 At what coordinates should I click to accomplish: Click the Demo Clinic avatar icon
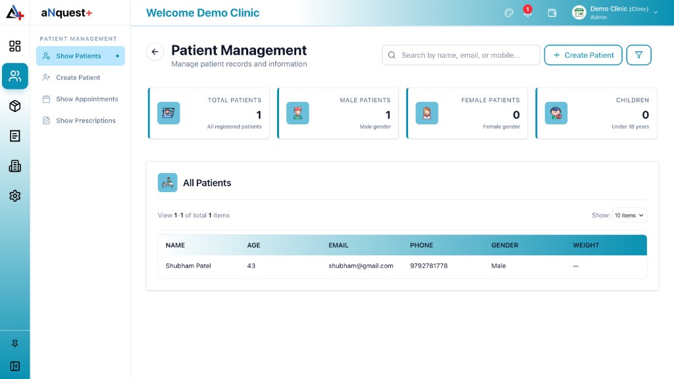(579, 13)
